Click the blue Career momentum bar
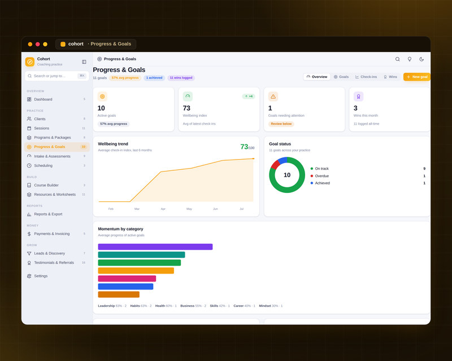452x361 pixels. pyautogui.click(x=125, y=287)
